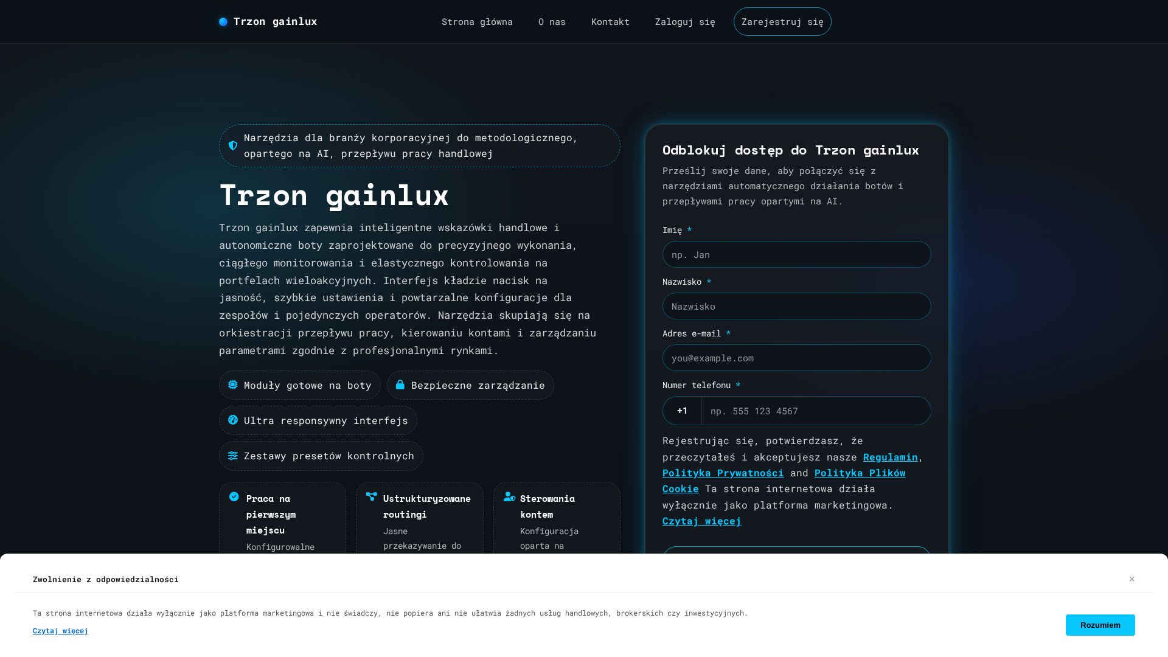Close the disclaimer banner with the X
Screen dimensions: 1168x657
click(1132, 579)
